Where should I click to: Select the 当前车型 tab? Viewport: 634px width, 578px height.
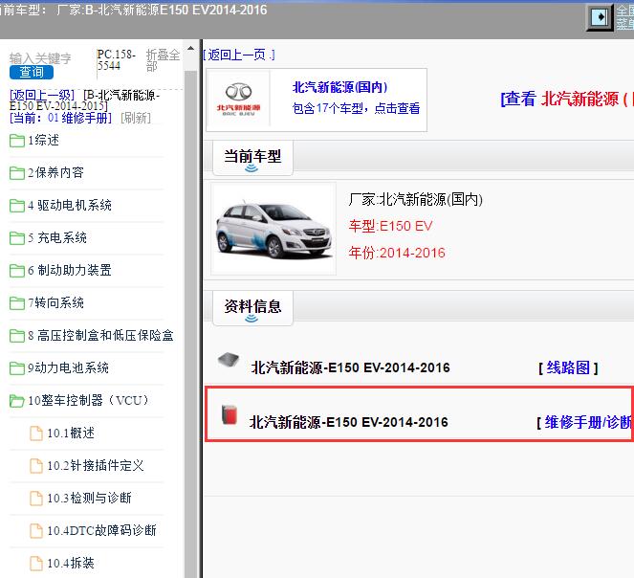point(252,158)
